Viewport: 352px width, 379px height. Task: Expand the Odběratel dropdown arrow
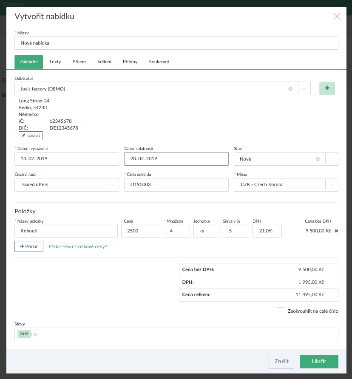click(x=304, y=89)
